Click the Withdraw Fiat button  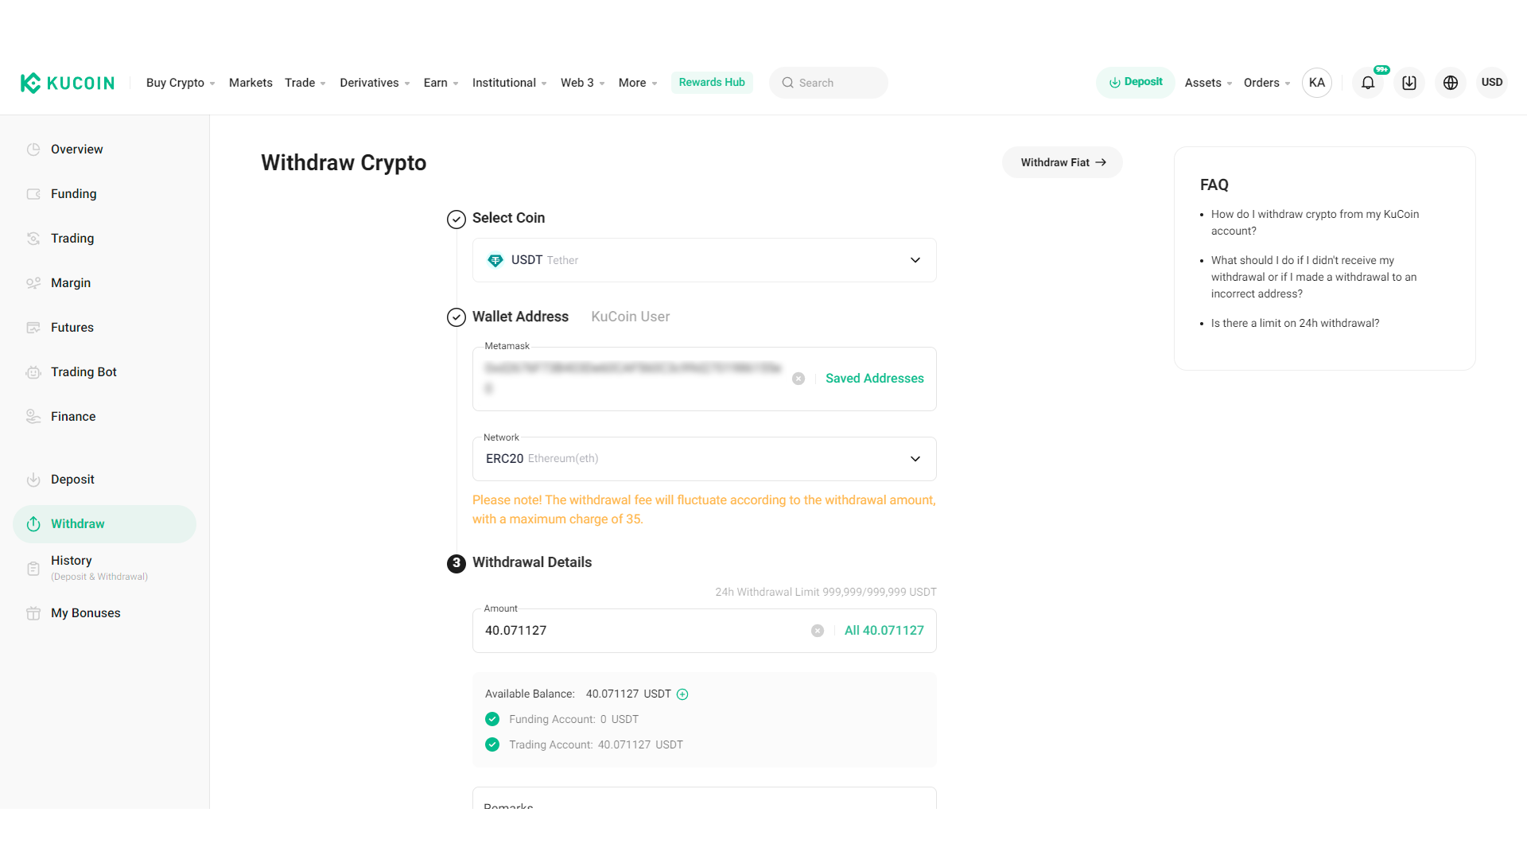[x=1063, y=162]
